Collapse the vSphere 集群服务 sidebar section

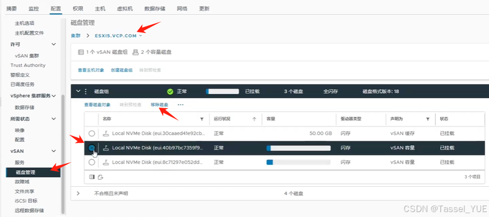(53, 96)
